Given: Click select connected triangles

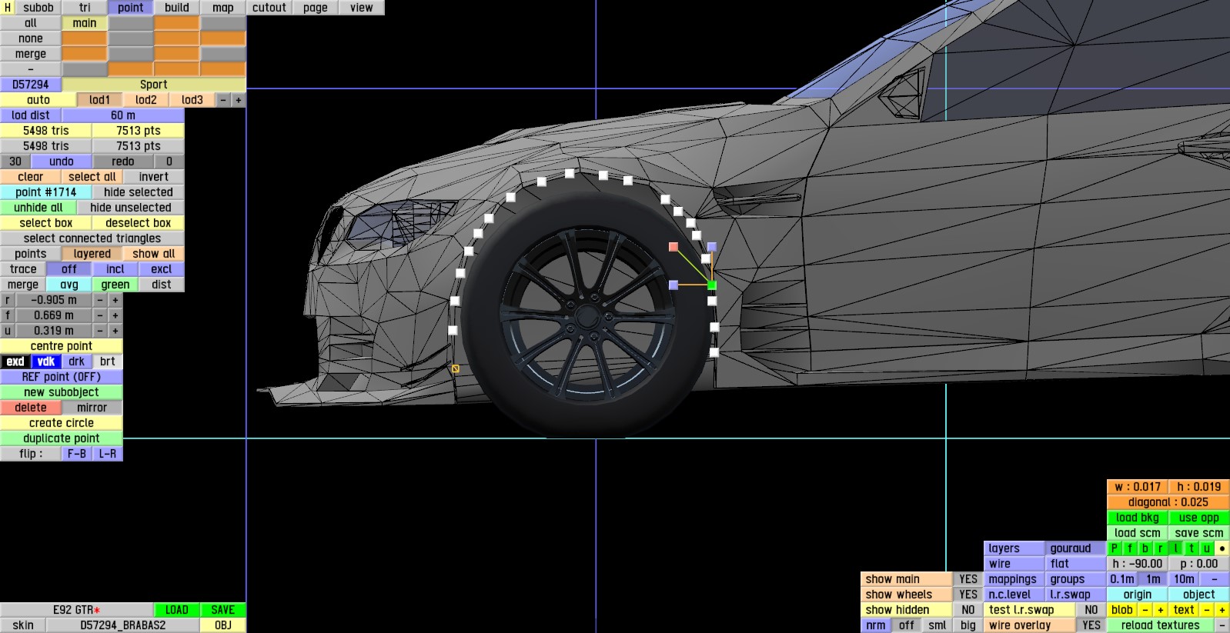Looking at the screenshot, I should tap(92, 238).
